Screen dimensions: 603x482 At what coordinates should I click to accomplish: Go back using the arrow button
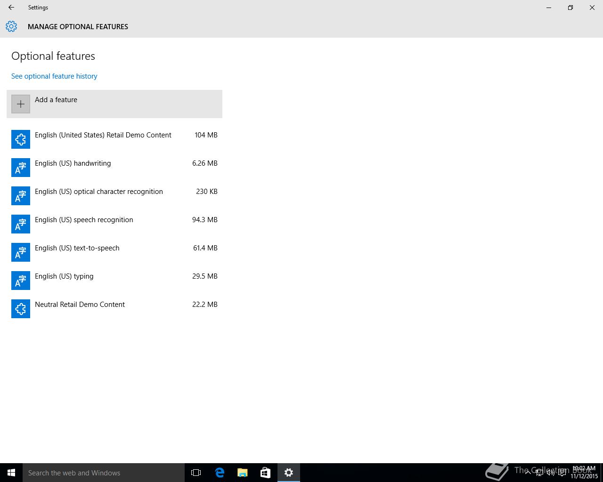pyautogui.click(x=11, y=8)
